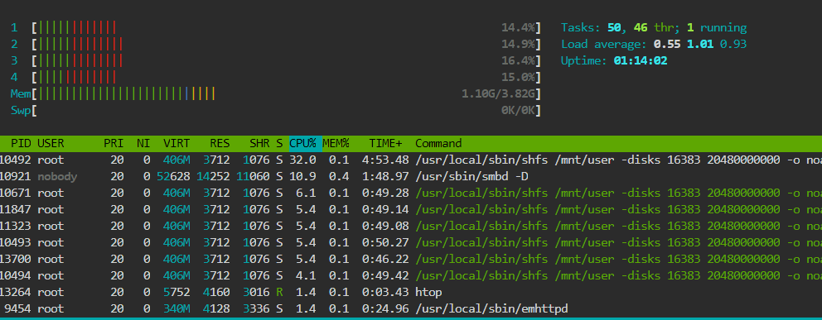The image size is (822, 320).
Task: Click the 15.0% CPU 4 value
Action: 518,78
